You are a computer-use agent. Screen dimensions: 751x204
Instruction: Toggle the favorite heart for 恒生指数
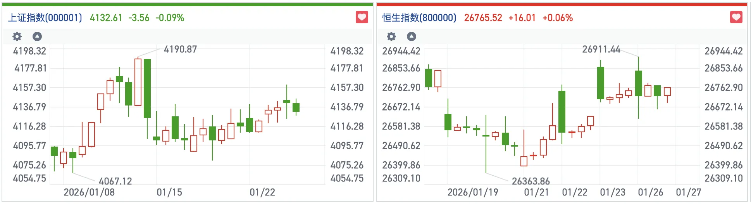[x=736, y=17]
